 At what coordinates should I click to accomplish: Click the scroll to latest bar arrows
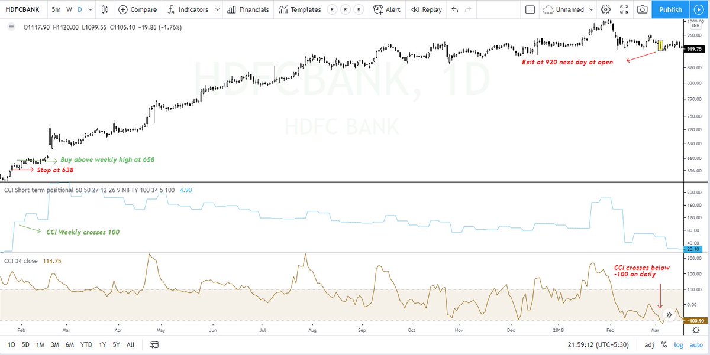pos(669,315)
